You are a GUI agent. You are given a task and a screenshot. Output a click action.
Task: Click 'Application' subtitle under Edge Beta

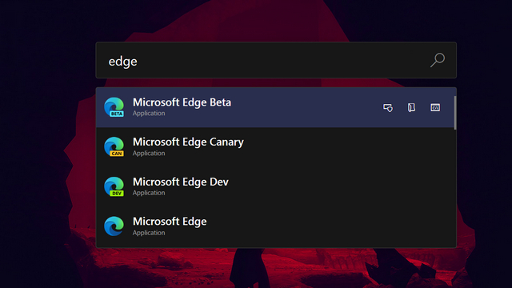pos(149,114)
